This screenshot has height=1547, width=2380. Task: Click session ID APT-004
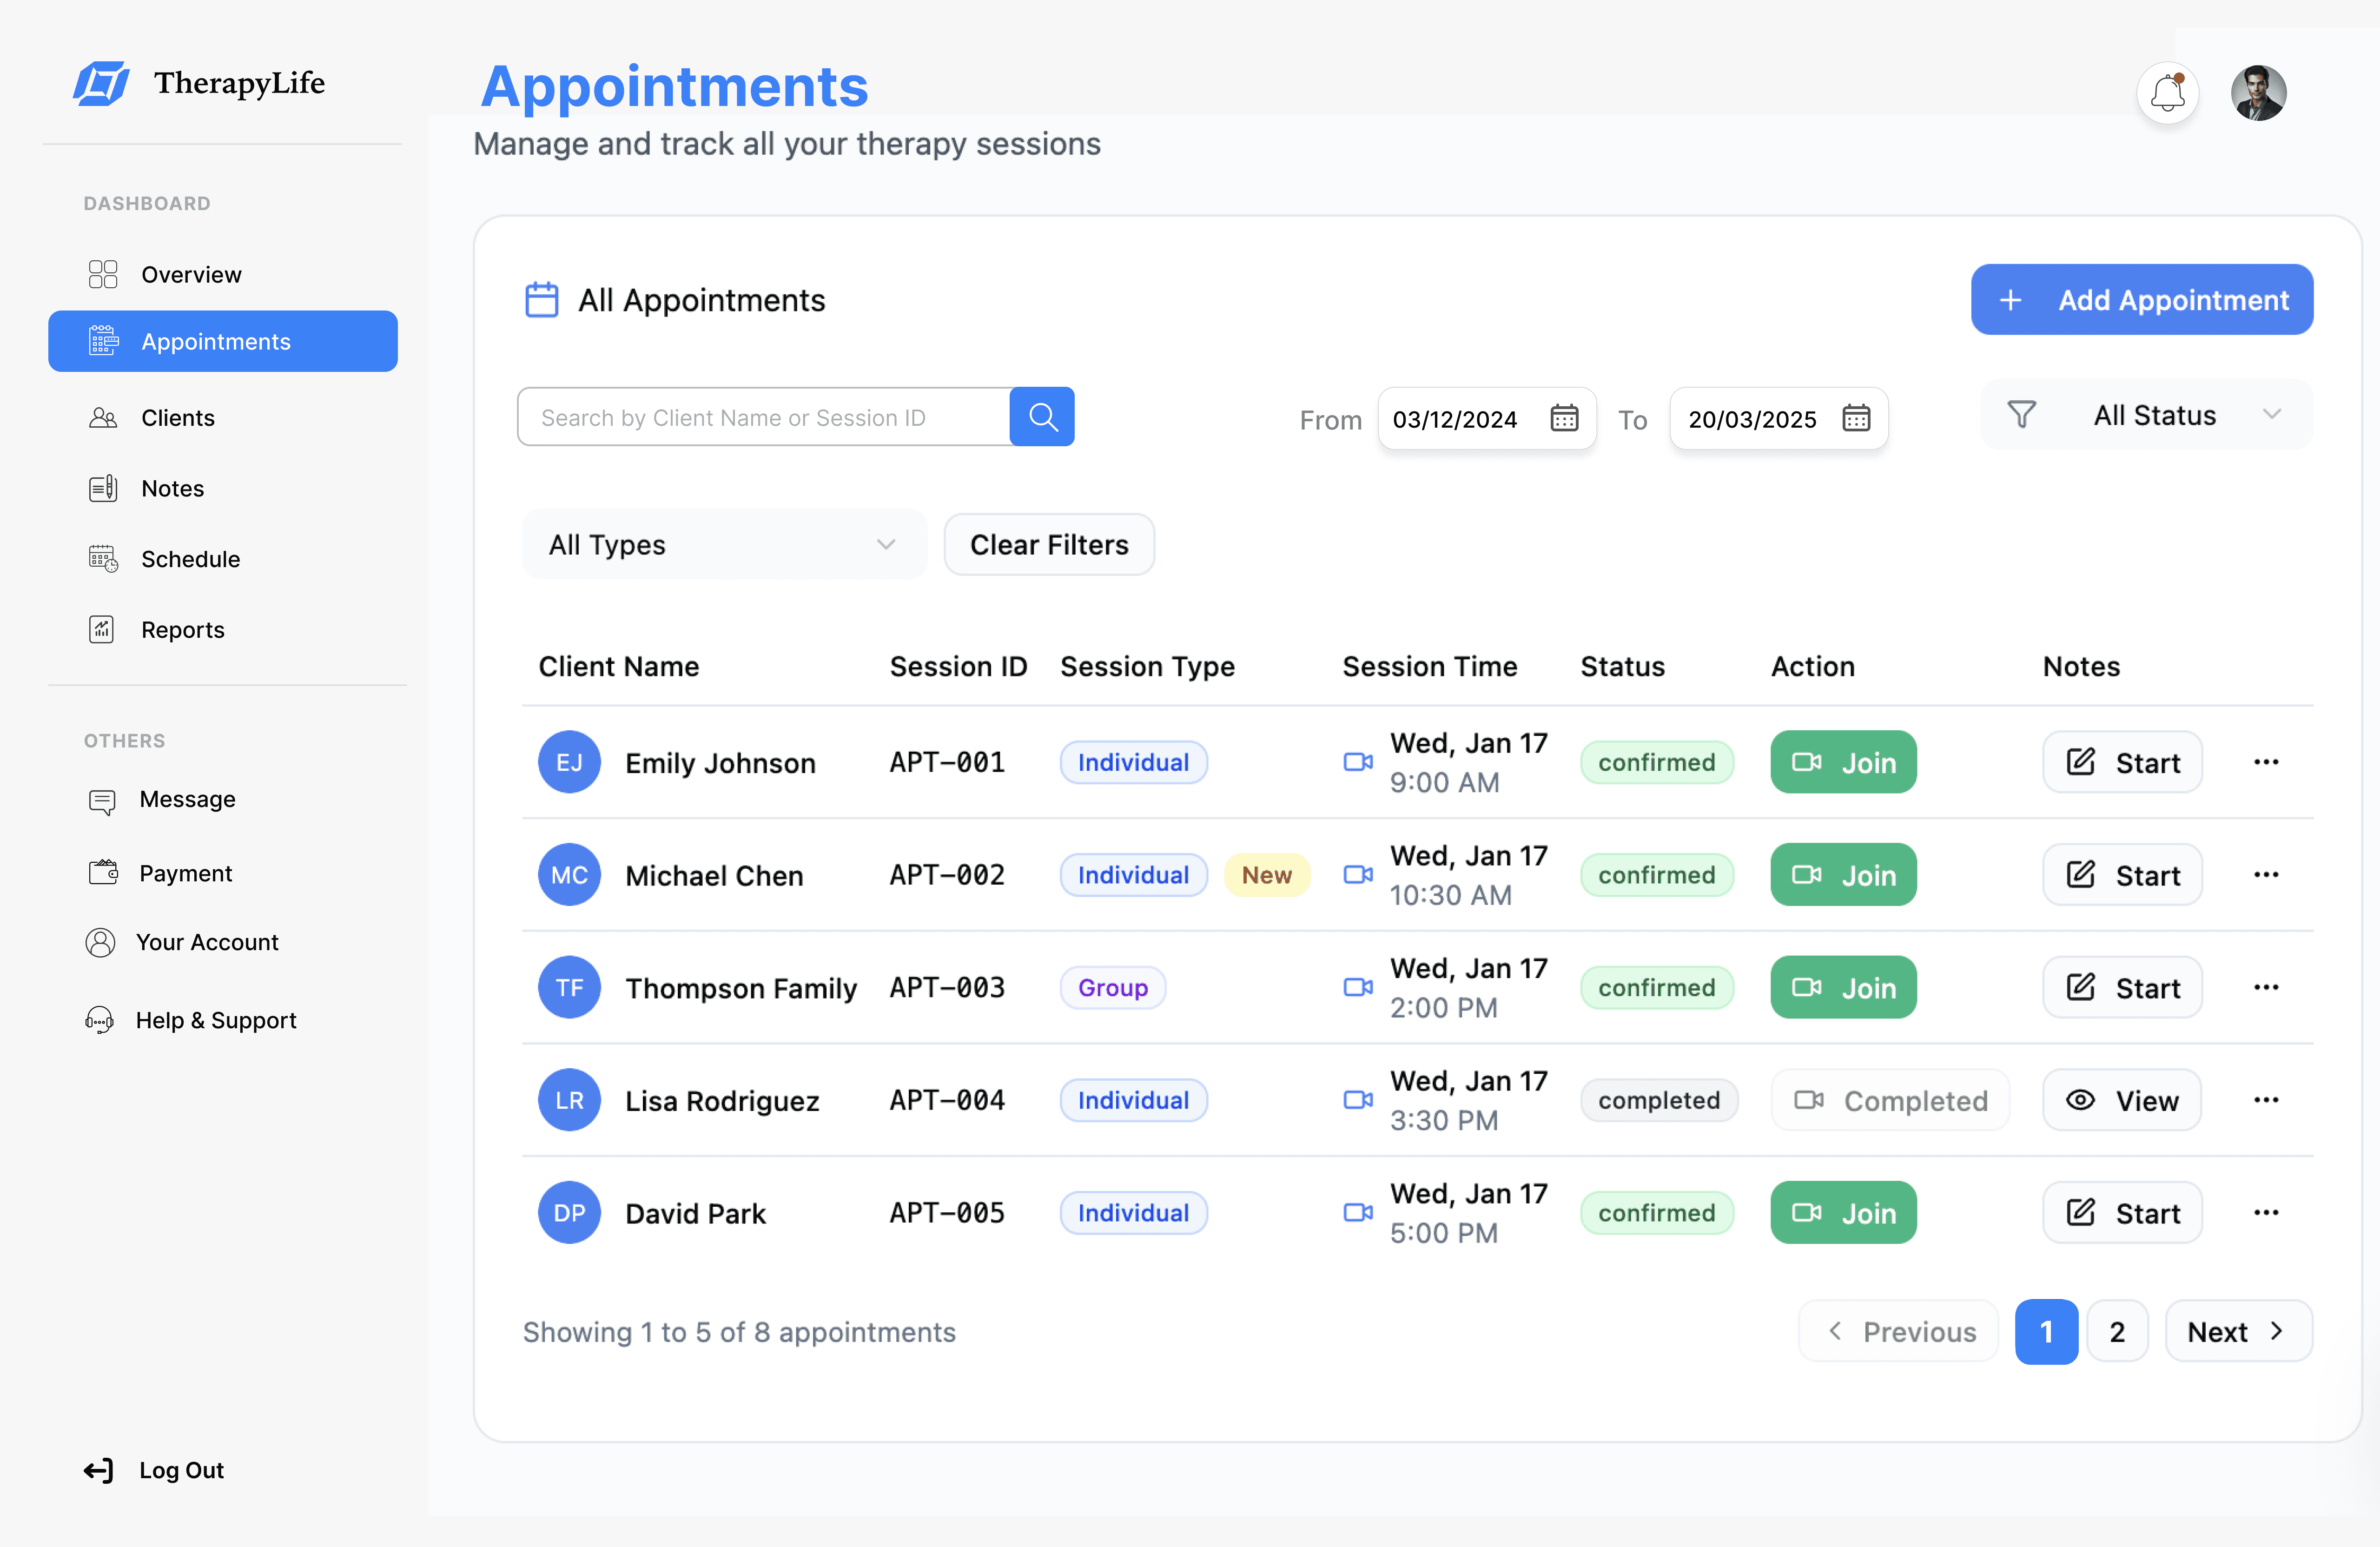click(946, 1099)
